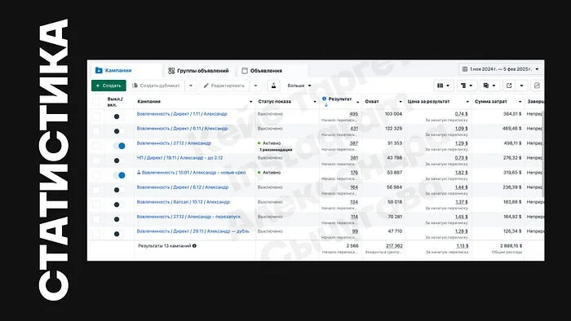Click the green Создать button
The image size is (571, 321).
[108, 86]
